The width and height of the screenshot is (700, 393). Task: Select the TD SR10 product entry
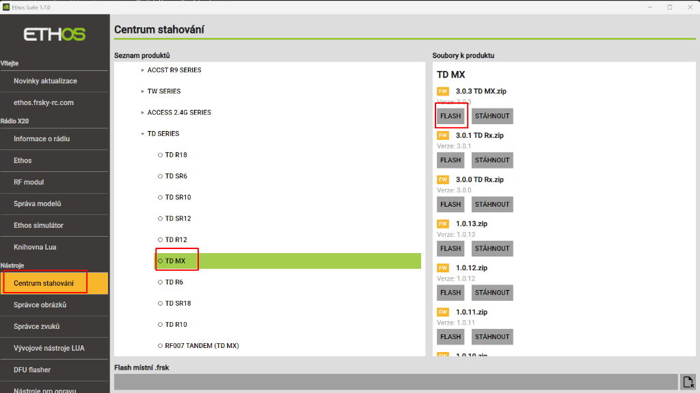[x=178, y=197]
